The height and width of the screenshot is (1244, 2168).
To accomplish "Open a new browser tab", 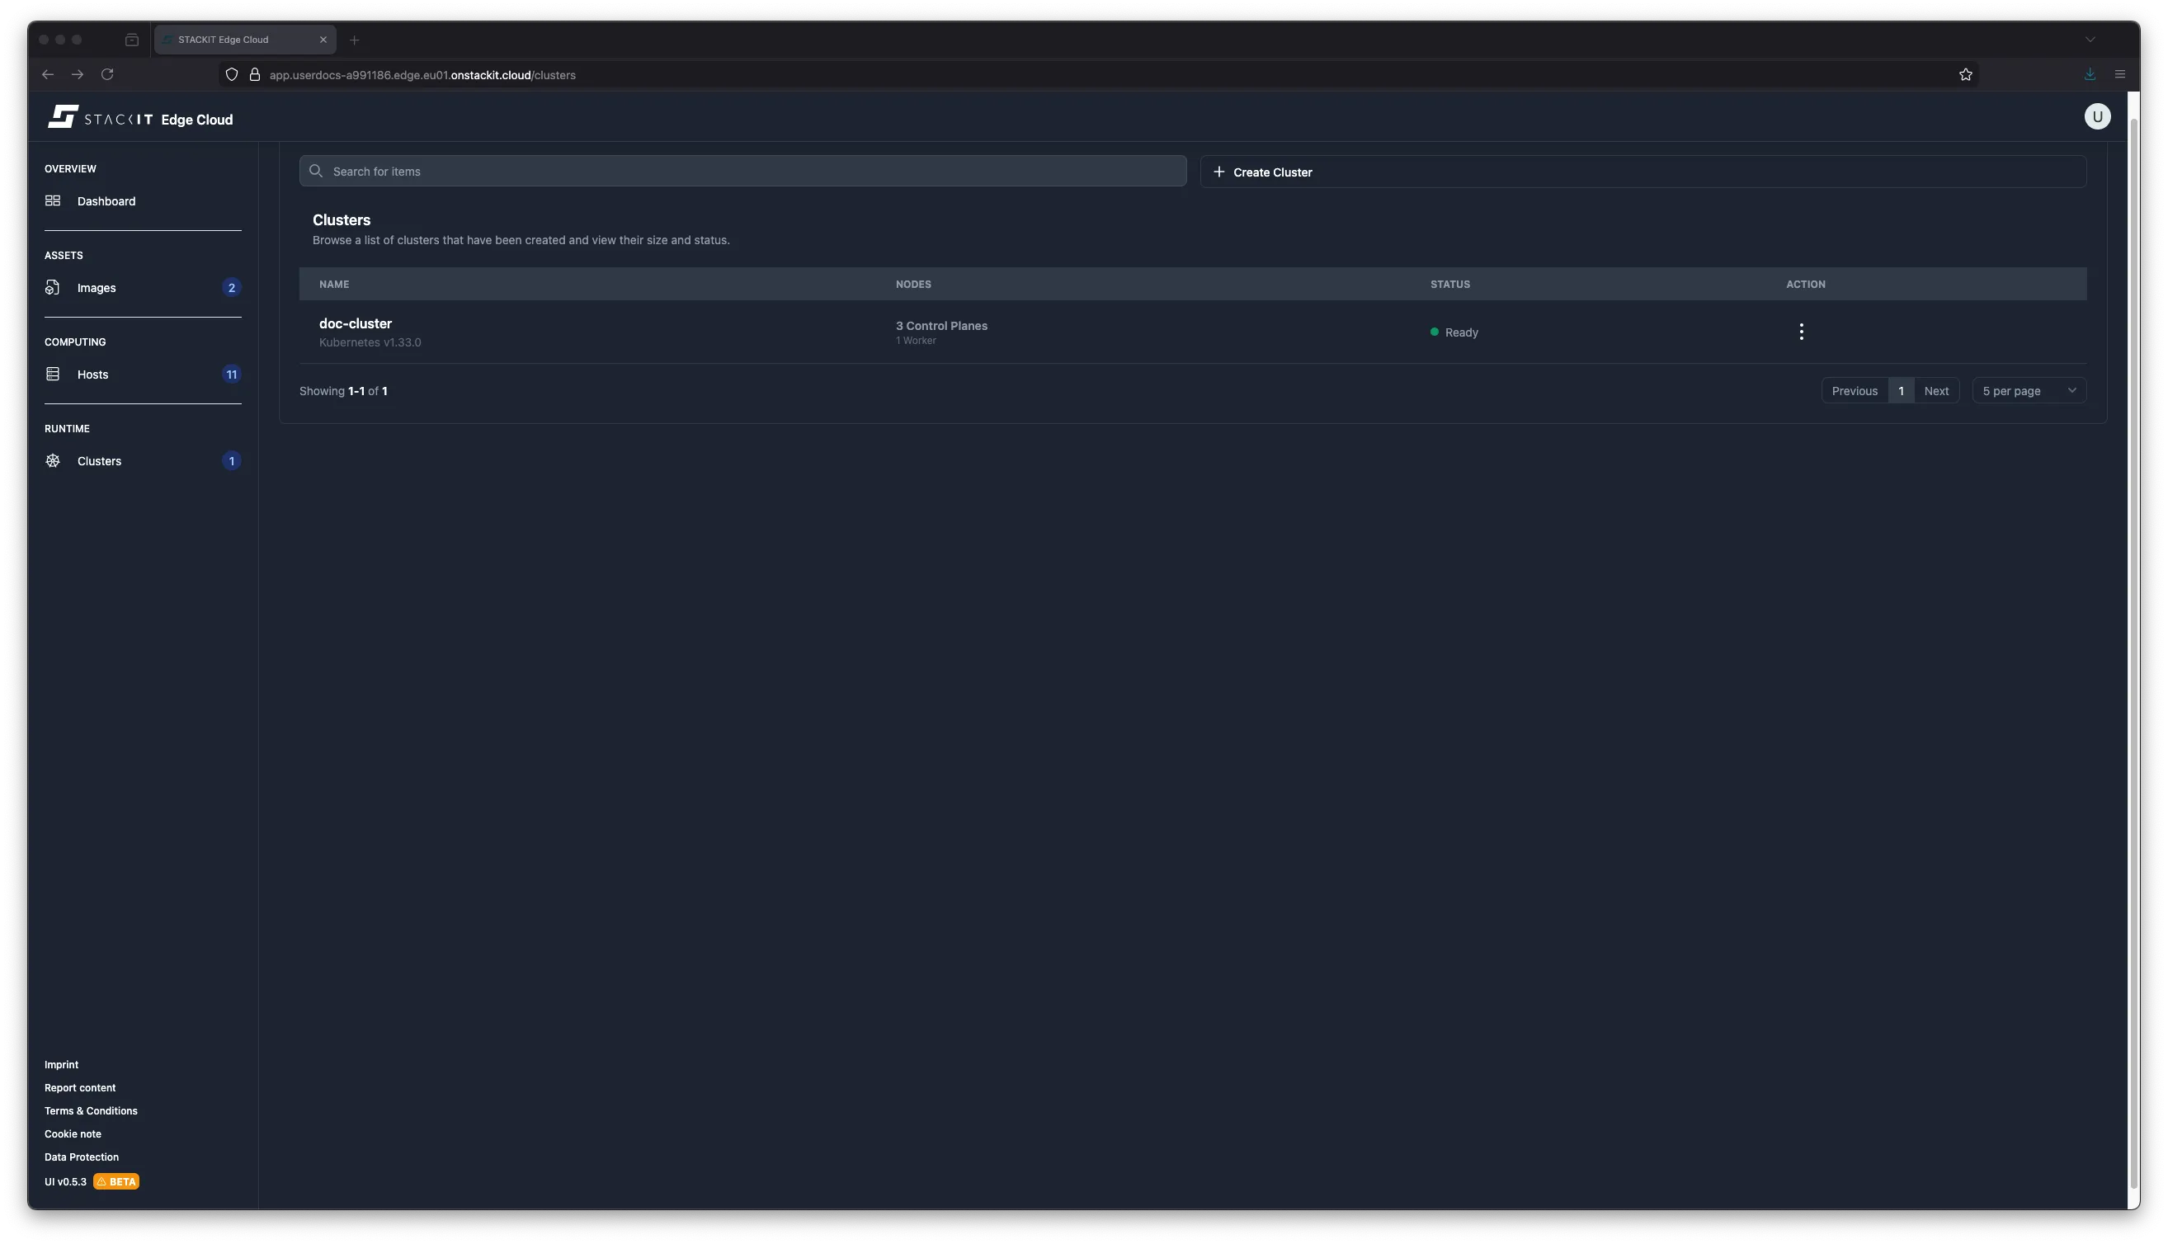I will pyautogui.click(x=355, y=40).
